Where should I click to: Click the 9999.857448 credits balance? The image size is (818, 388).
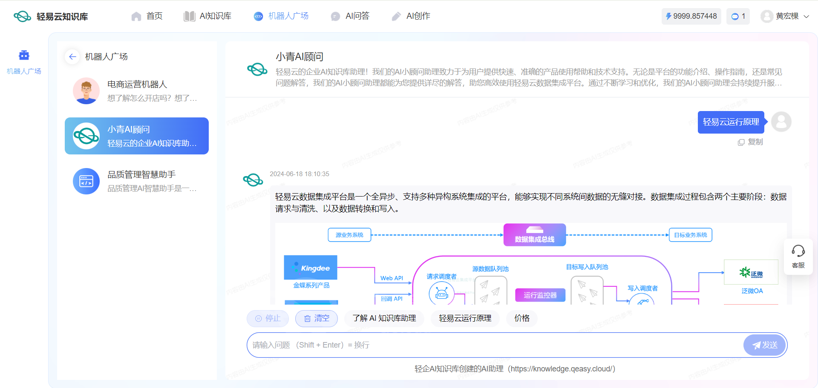[x=691, y=16]
